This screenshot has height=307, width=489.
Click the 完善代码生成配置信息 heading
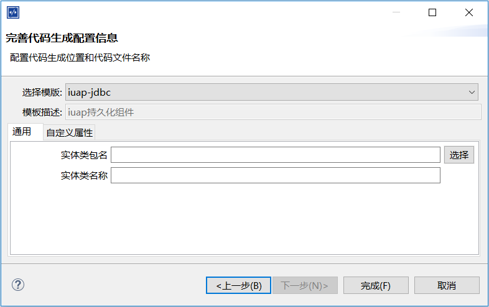[62, 38]
